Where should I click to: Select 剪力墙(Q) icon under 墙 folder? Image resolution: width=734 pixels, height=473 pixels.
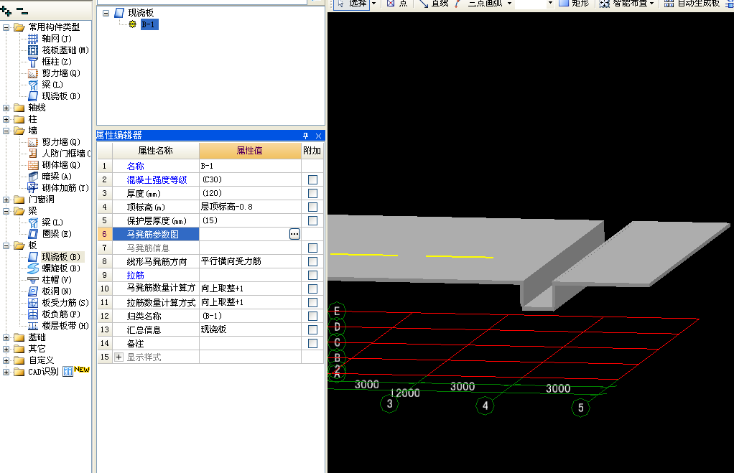33,142
